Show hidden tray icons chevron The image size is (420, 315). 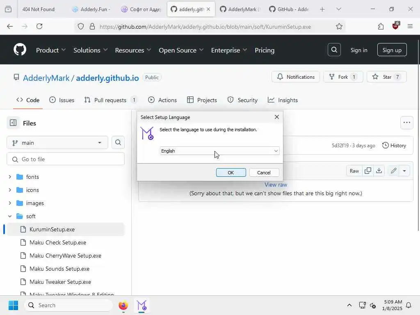pos(349,305)
